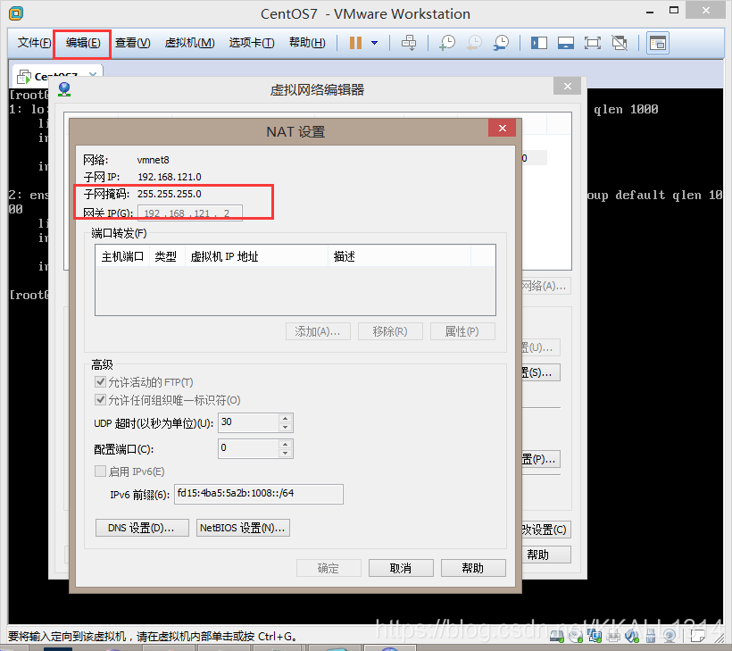The width and height of the screenshot is (732, 651).
Task: Click the IPv6 前缀 input field
Action: click(259, 494)
